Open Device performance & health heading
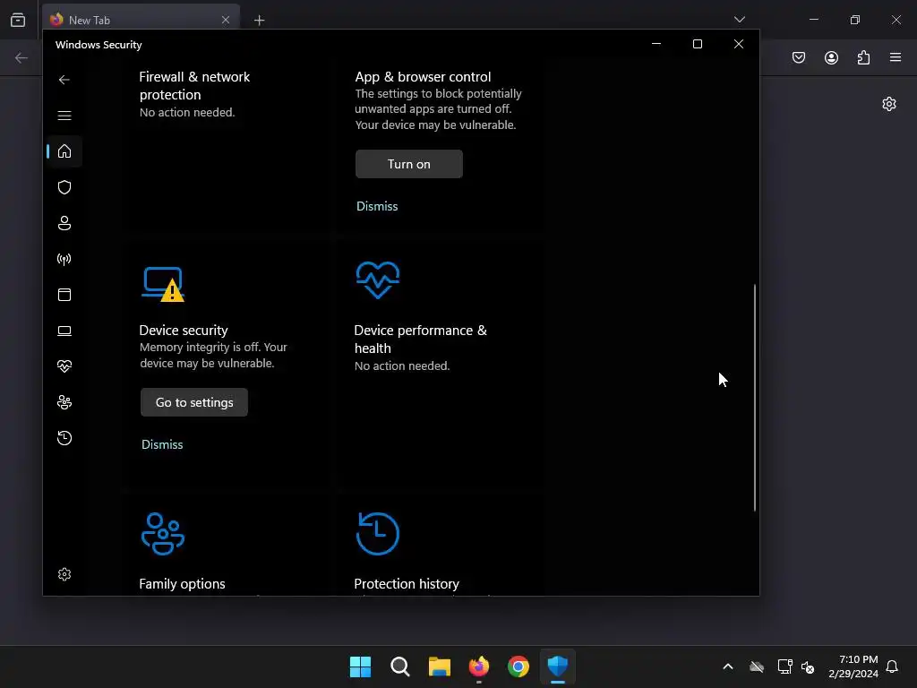Image resolution: width=917 pixels, height=688 pixels. 421,340
